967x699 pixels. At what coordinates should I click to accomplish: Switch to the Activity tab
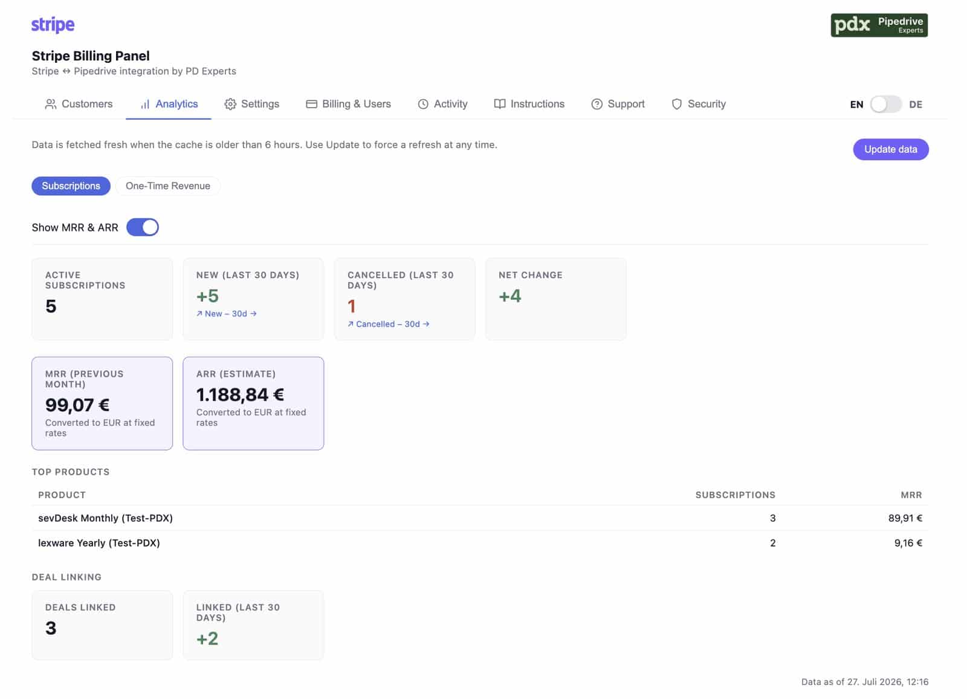pyautogui.click(x=442, y=104)
